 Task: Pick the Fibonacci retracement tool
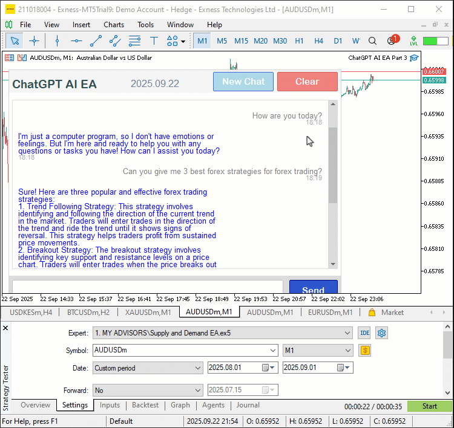(134, 41)
